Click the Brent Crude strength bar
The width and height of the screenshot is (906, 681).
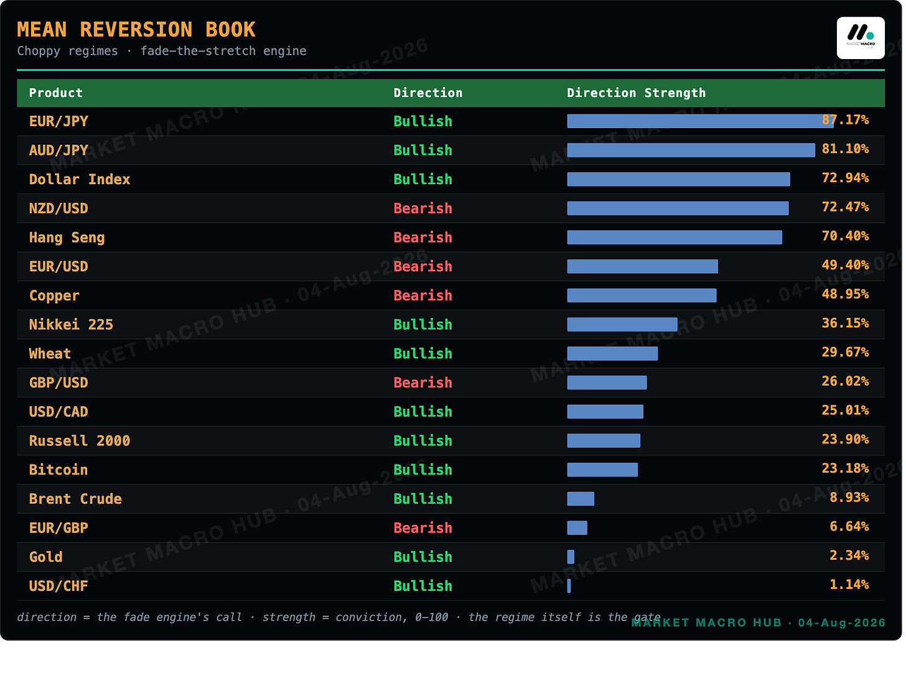[581, 499]
